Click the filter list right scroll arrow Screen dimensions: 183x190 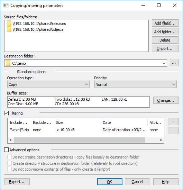click(x=161, y=140)
